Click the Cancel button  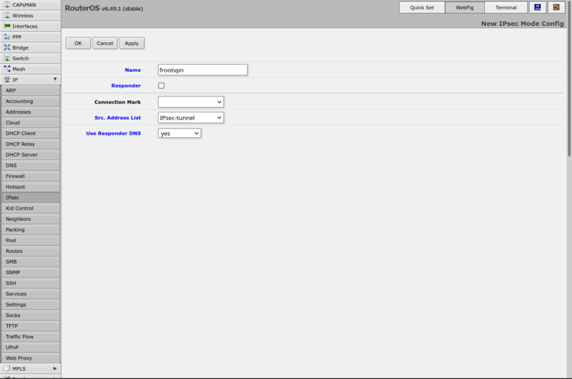(104, 43)
